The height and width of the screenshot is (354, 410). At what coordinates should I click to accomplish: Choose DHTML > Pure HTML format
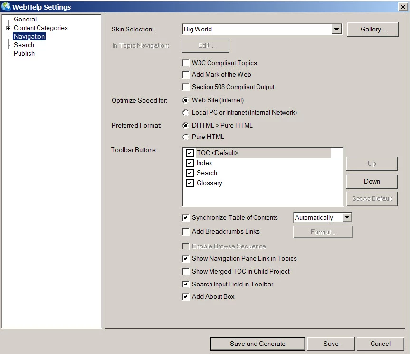(186, 126)
